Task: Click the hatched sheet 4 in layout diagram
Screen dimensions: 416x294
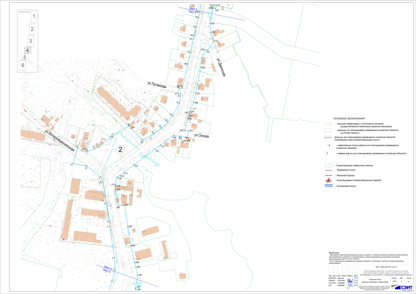Action: coord(28,51)
